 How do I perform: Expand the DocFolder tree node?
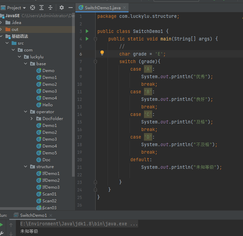coord(32,119)
